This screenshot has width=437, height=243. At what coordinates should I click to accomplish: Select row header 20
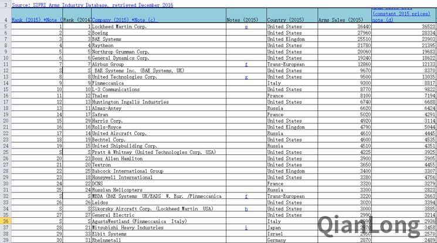tap(6, 121)
